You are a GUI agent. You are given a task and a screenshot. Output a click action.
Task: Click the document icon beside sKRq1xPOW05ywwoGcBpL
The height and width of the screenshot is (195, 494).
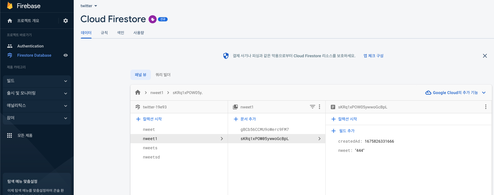(x=333, y=107)
